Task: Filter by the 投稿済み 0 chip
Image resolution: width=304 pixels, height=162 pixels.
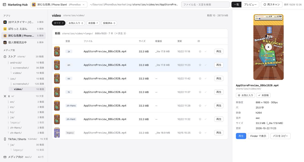Action: [109, 23]
